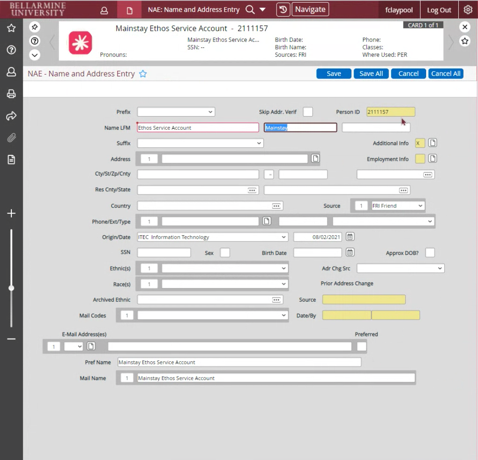This screenshot has width=478, height=460.
Task: Open Employment Info detail icon
Action: click(x=433, y=158)
